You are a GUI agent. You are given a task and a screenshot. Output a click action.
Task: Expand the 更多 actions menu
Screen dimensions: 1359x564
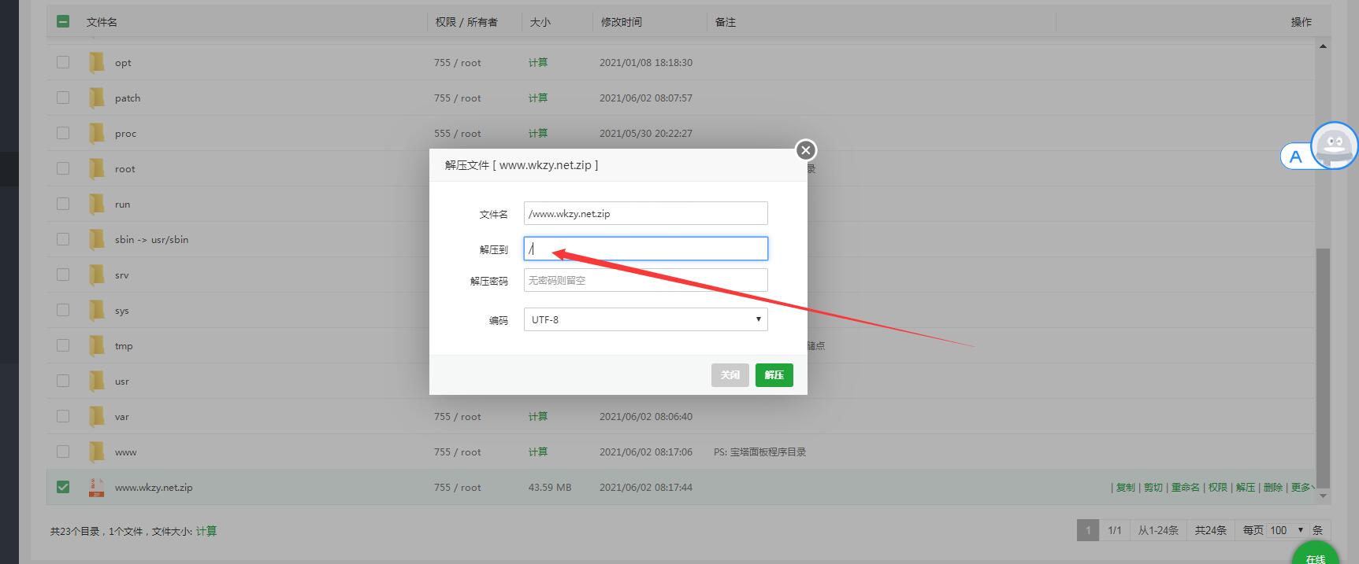[x=1301, y=488]
